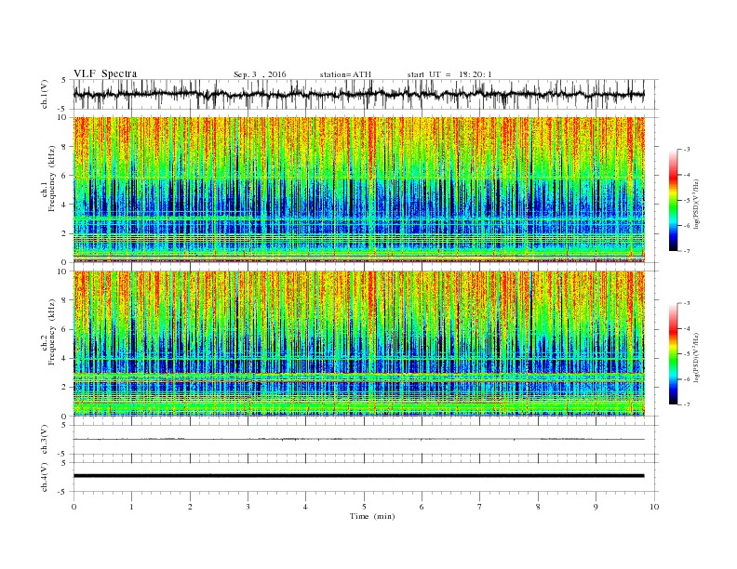Click the "ch.3(V)" axis label

click(x=45, y=440)
